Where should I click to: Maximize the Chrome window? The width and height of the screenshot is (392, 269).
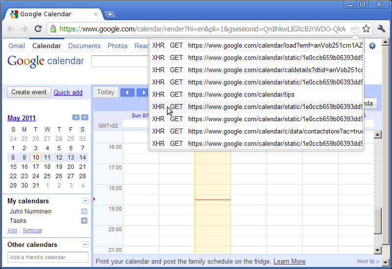(x=363, y=4)
